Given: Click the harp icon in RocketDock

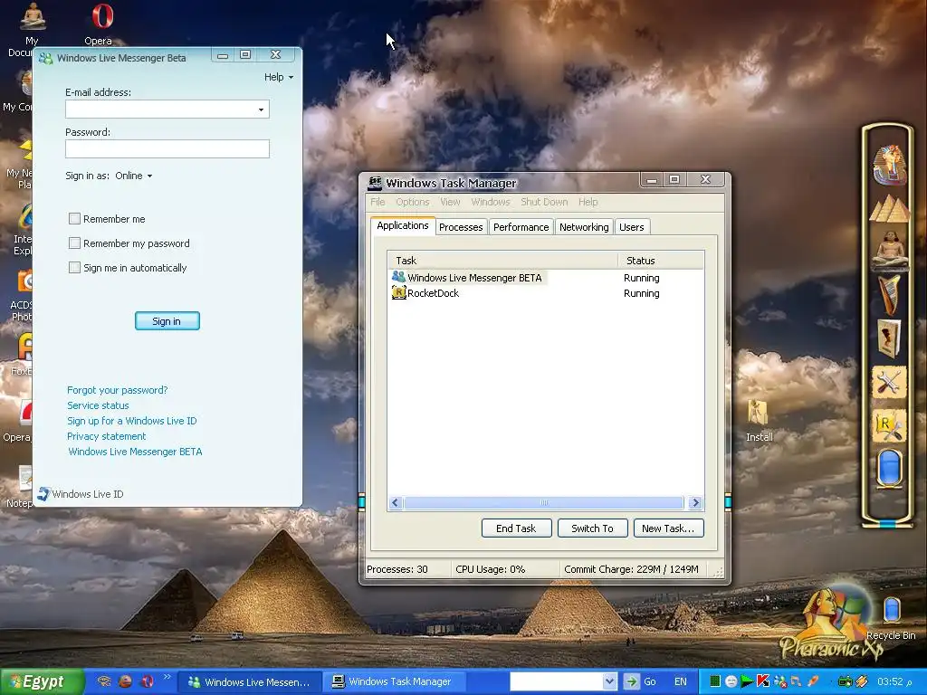Looking at the screenshot, I should (889, 294).
